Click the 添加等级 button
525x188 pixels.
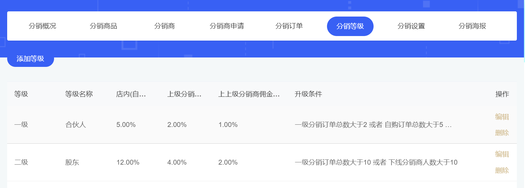click(x=30, y=59)
